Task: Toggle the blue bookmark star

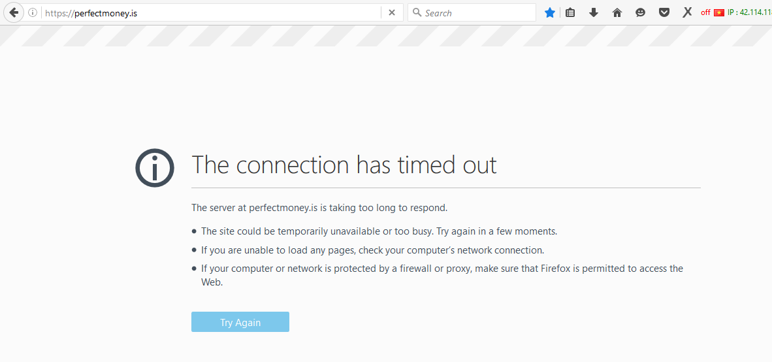Action: (x=550, y=12)
